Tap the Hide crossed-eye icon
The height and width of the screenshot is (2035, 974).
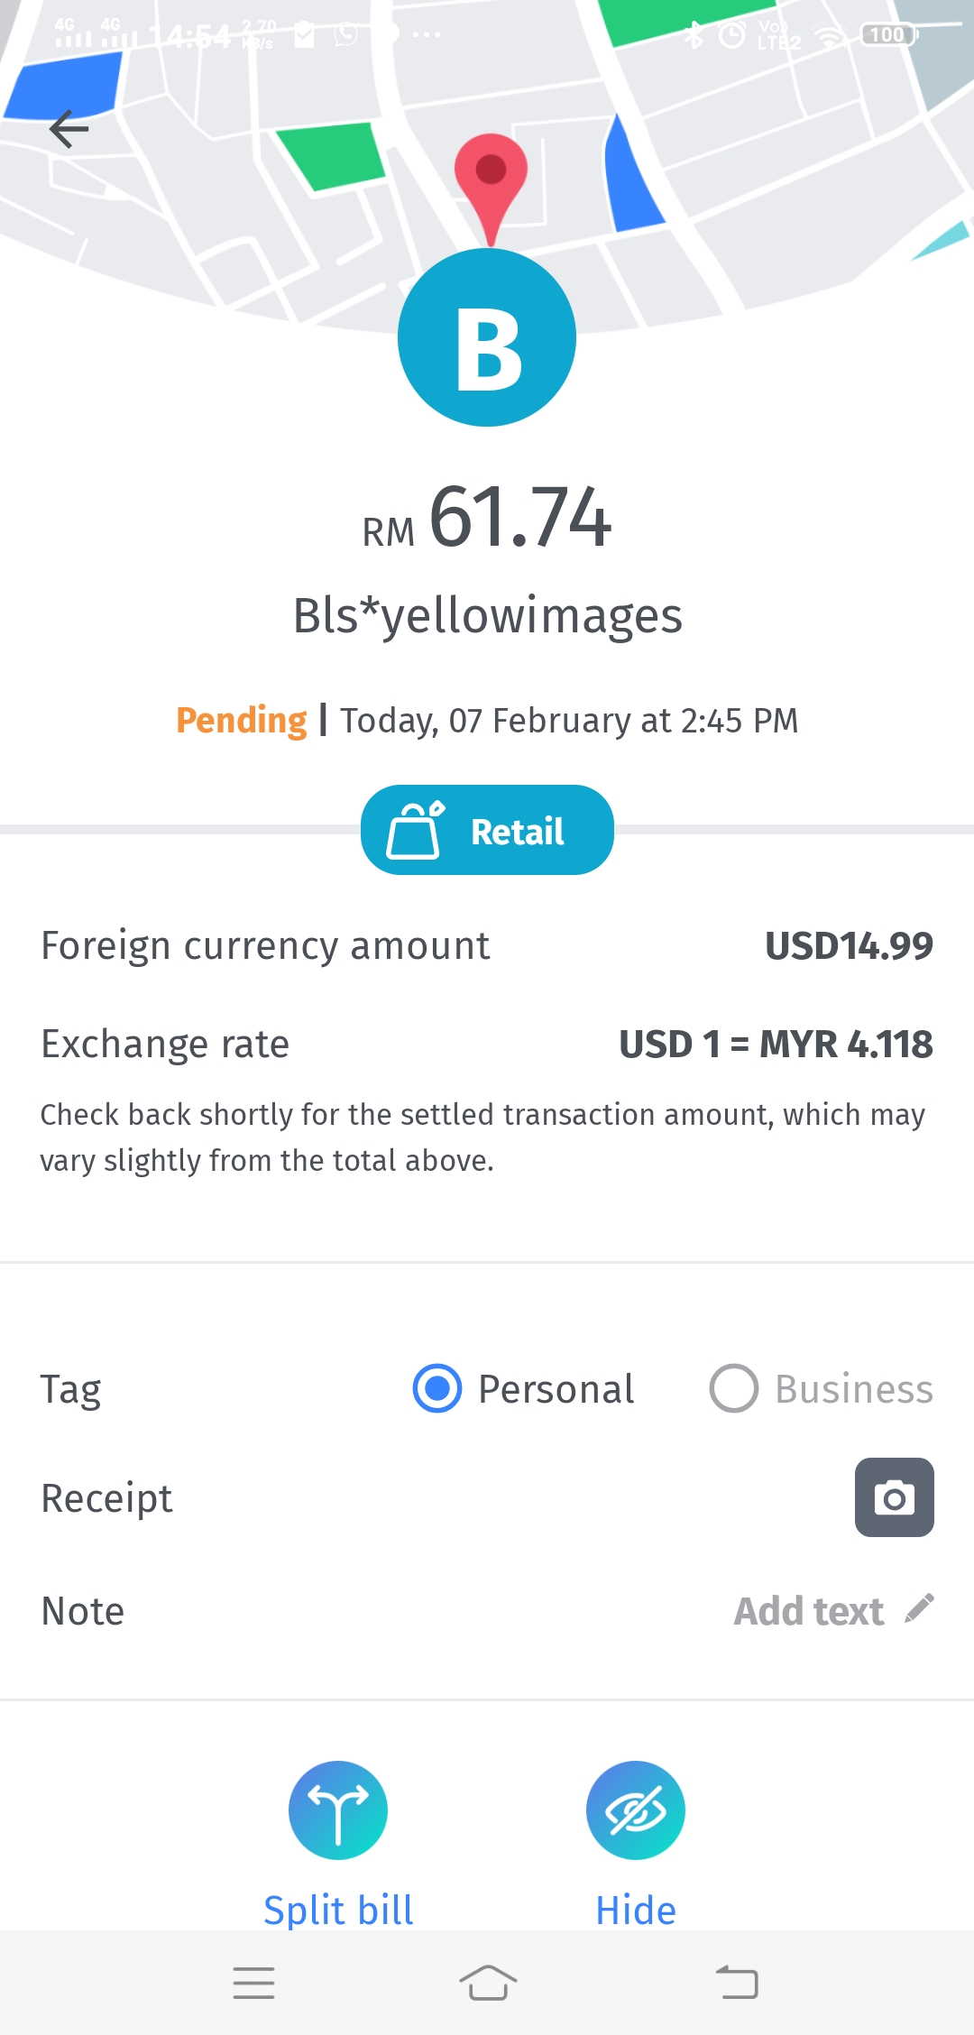click(636, 1809)
